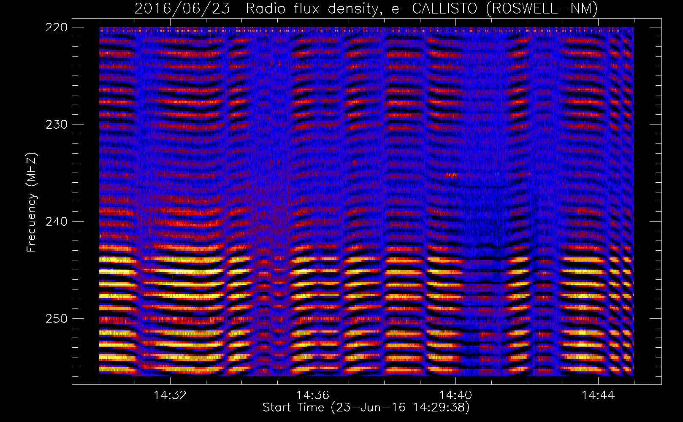Click the 2016/06/23 date in title
The height and width of the screenshot is (422, 683).
pos(182,8)
